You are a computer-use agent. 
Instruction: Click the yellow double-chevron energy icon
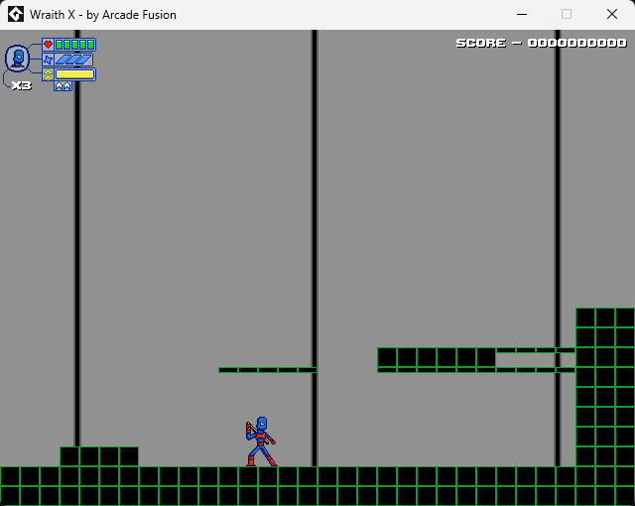(48, 74)
